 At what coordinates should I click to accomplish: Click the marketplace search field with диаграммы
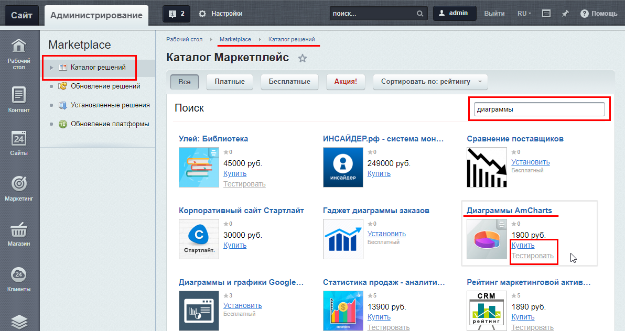(x=538, y=109)
